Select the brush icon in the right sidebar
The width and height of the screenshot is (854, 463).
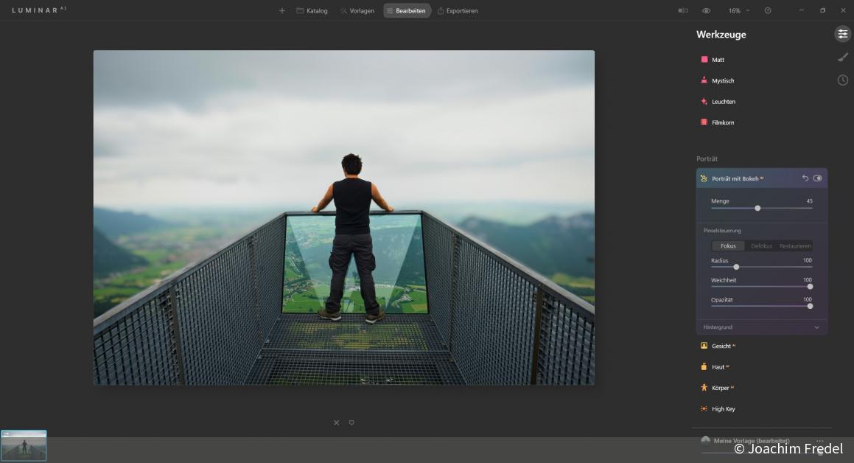(x=842, y=58)
